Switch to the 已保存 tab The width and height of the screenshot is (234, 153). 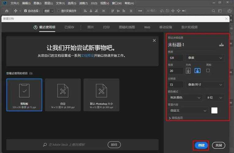(69, 27)
